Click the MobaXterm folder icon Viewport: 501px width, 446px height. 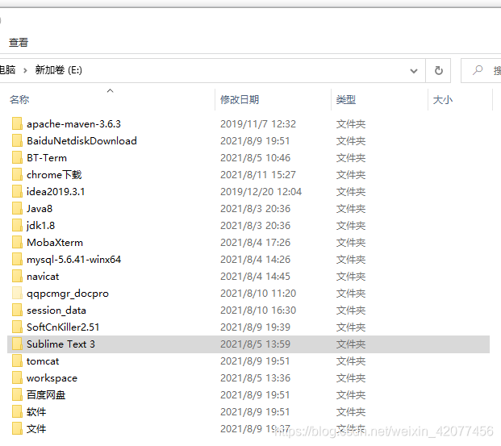[x=17, y=242]
